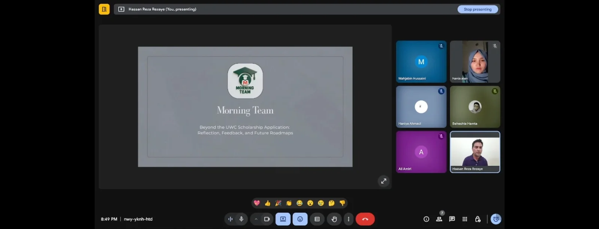This screenshot has width=599, height=229.
Task: Toggle the camera on or off
Action: 267,219
